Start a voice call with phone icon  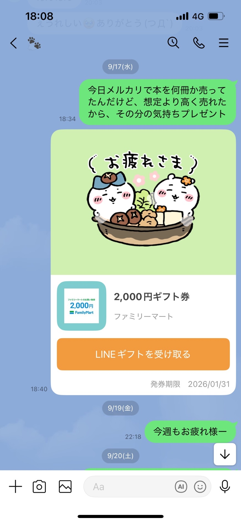pyautogui.click(x=199, y=43)
